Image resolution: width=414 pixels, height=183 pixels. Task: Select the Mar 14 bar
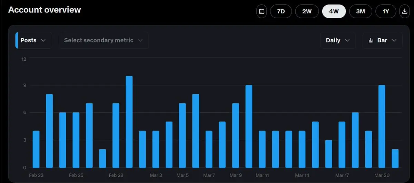pos(302,149)
